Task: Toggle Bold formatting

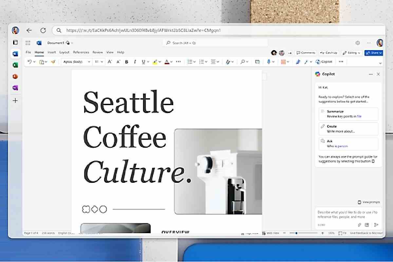Action: [x=127, y=62]
